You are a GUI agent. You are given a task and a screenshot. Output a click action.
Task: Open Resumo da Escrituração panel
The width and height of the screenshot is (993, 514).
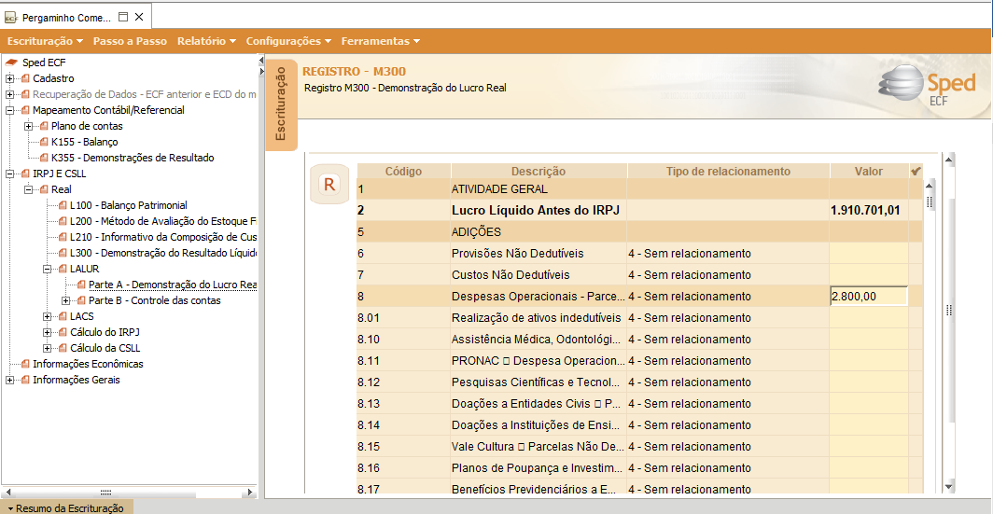click(x=66, y=507)
